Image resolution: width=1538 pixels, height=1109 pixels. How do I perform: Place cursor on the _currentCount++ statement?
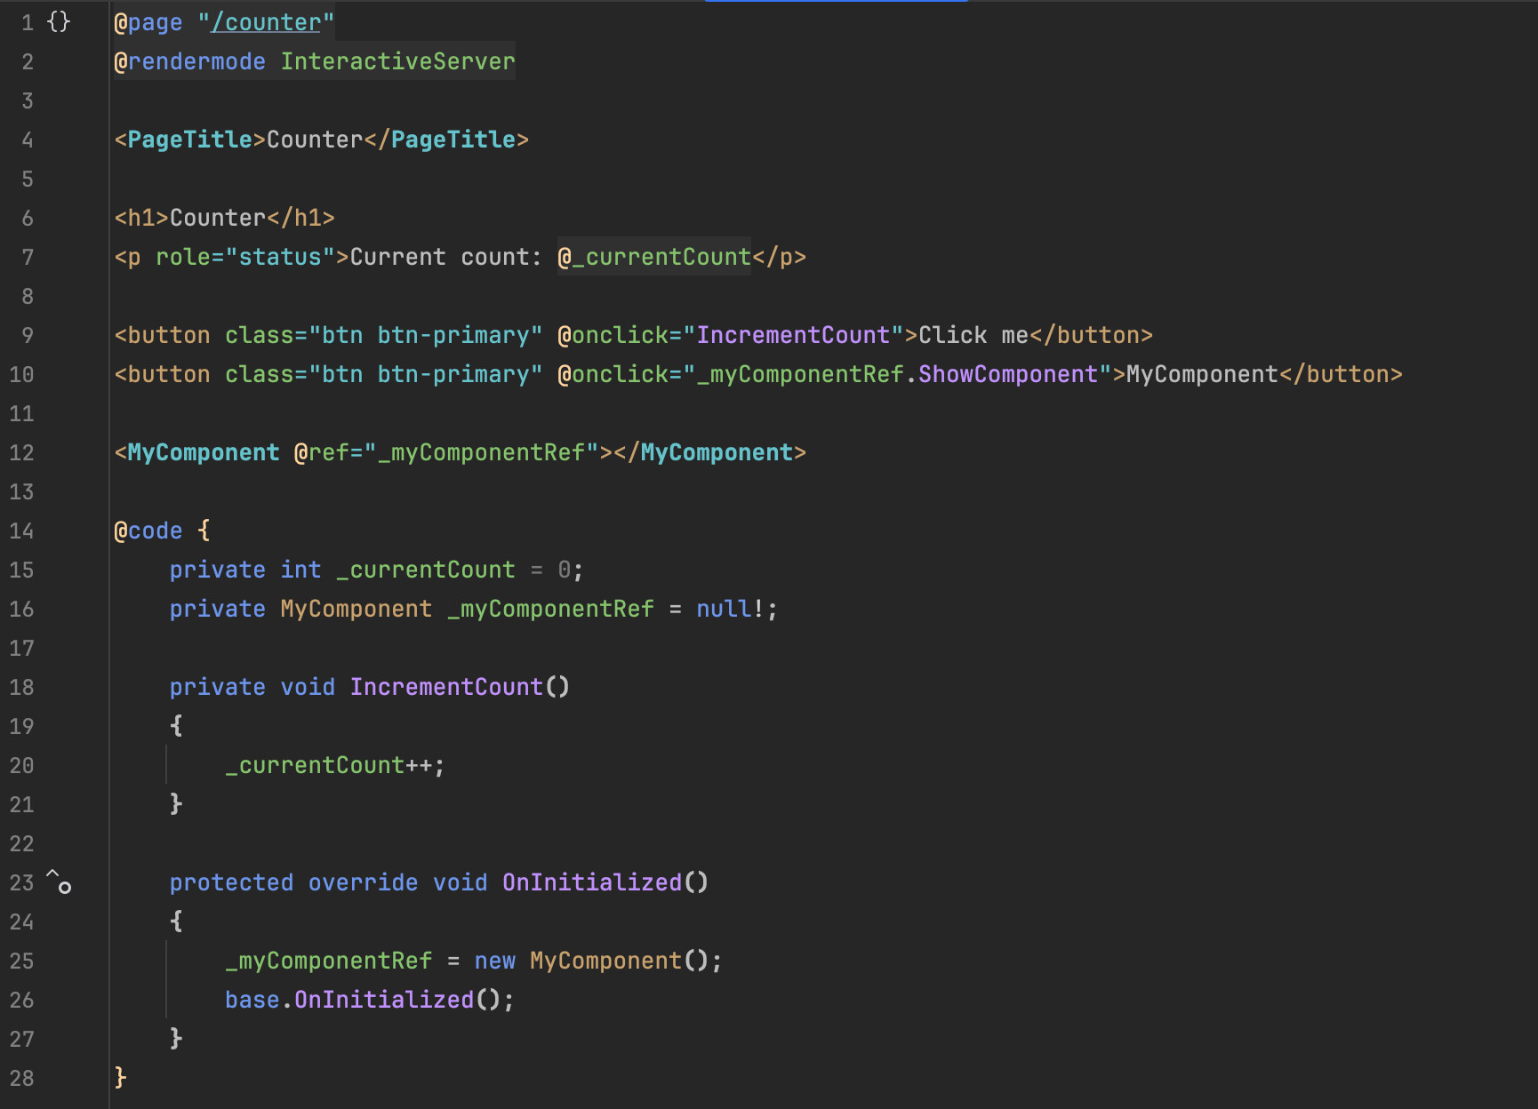pyautogui.click(x=333, y=765)
